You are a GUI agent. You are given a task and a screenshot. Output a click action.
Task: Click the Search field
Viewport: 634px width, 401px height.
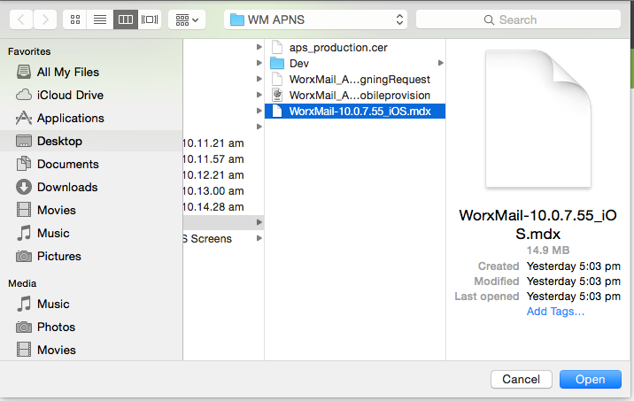(x=517, y=19)
